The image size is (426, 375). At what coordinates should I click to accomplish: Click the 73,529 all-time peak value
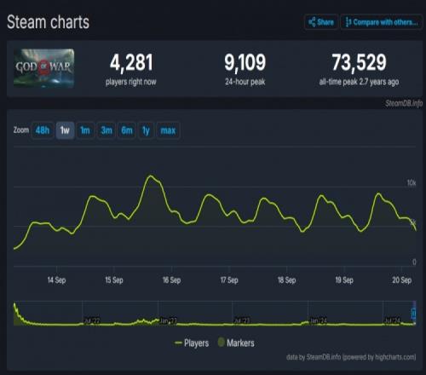360,62
